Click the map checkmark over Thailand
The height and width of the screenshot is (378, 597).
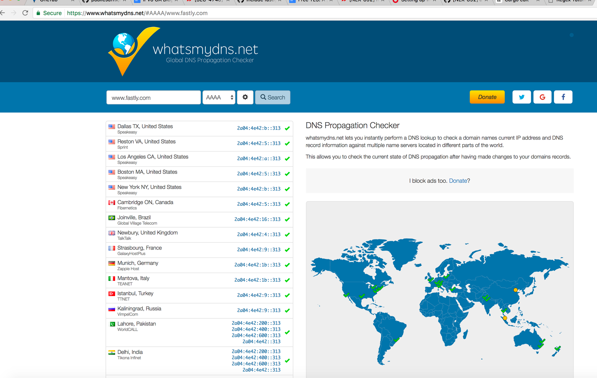pyautogui.click(x=504, y=310)
